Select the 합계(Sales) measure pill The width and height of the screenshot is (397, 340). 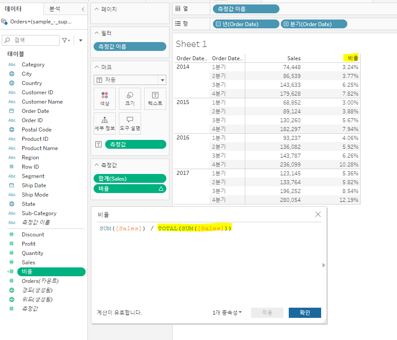(130, 178)
